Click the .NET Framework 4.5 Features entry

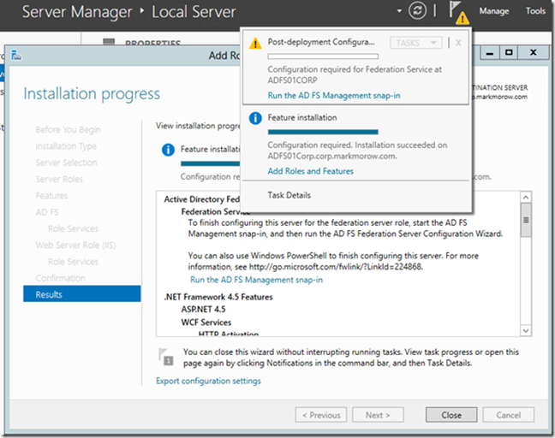coord(218,297)
